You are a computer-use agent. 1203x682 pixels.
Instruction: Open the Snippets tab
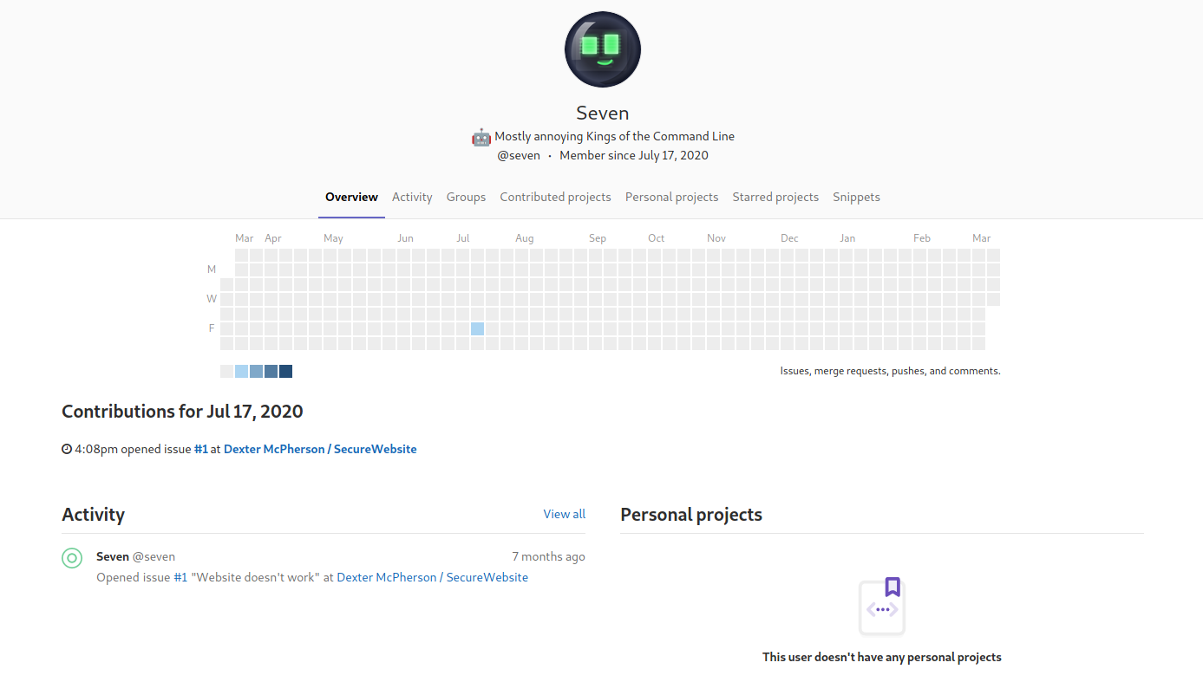[x=856, y=197]
